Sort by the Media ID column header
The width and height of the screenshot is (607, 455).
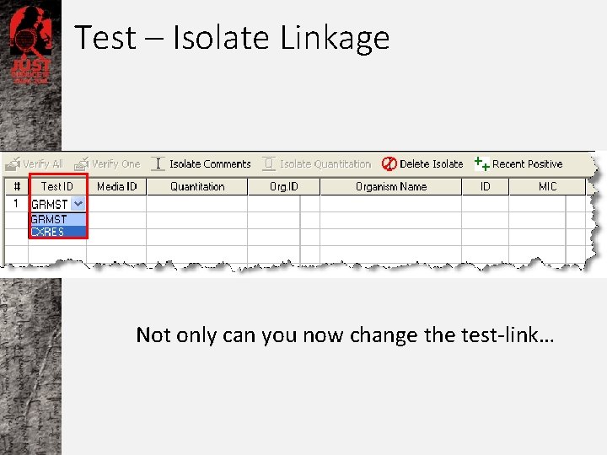point(116,186)
